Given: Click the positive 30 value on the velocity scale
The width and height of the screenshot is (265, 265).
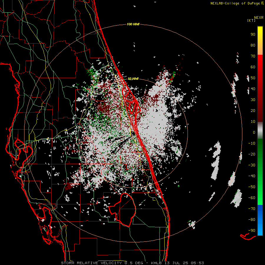Looking at the screenshot, I should (x=253, y=100).
